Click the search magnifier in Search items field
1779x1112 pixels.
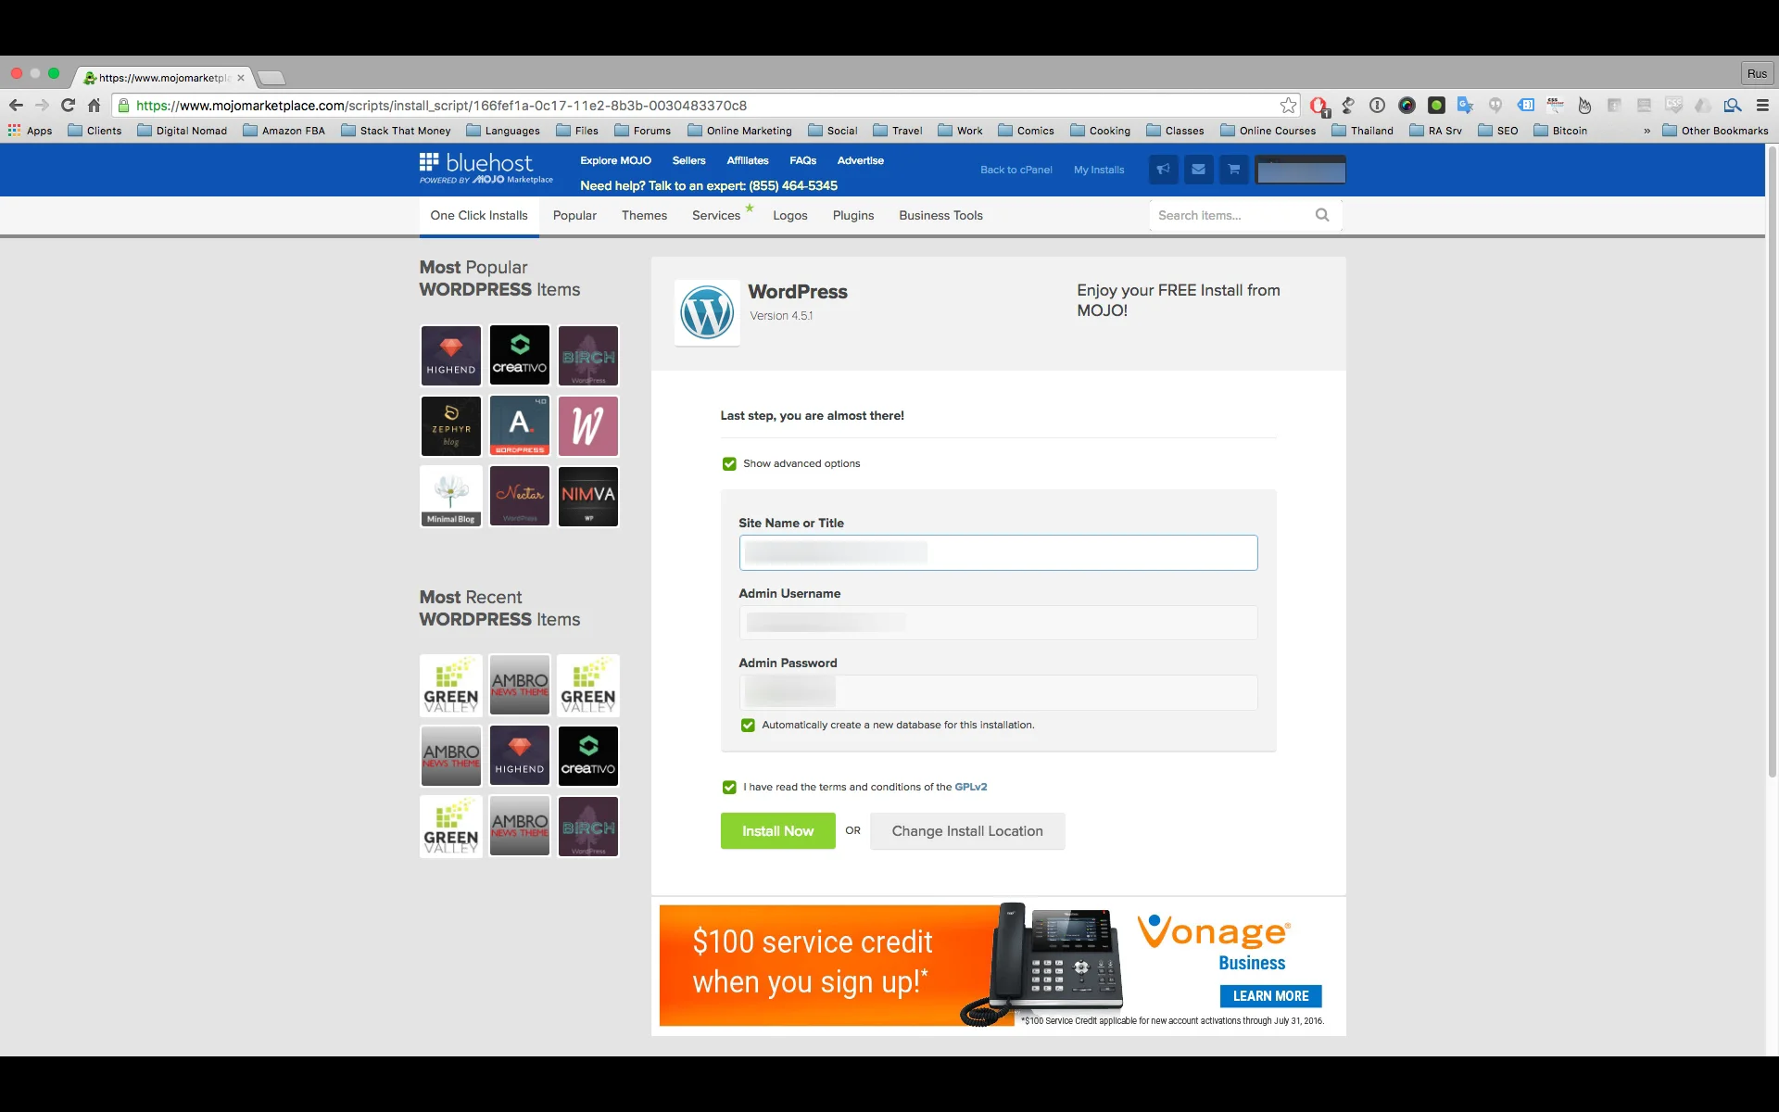(1322, 215)
